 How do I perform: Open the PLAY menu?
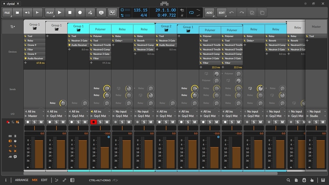(50, 13)
